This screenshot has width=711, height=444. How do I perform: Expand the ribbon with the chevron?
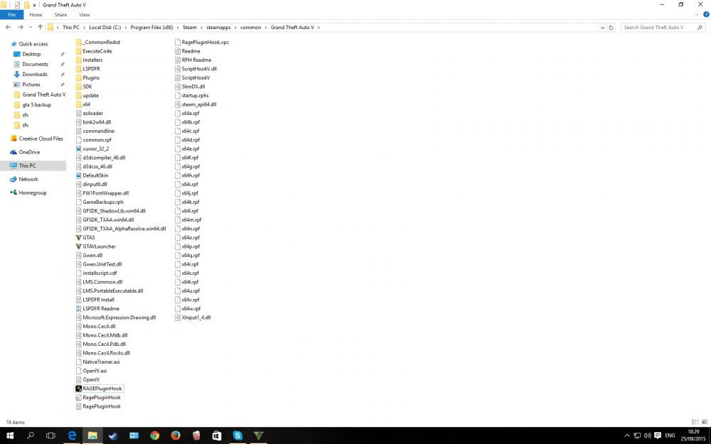point(697,15)
